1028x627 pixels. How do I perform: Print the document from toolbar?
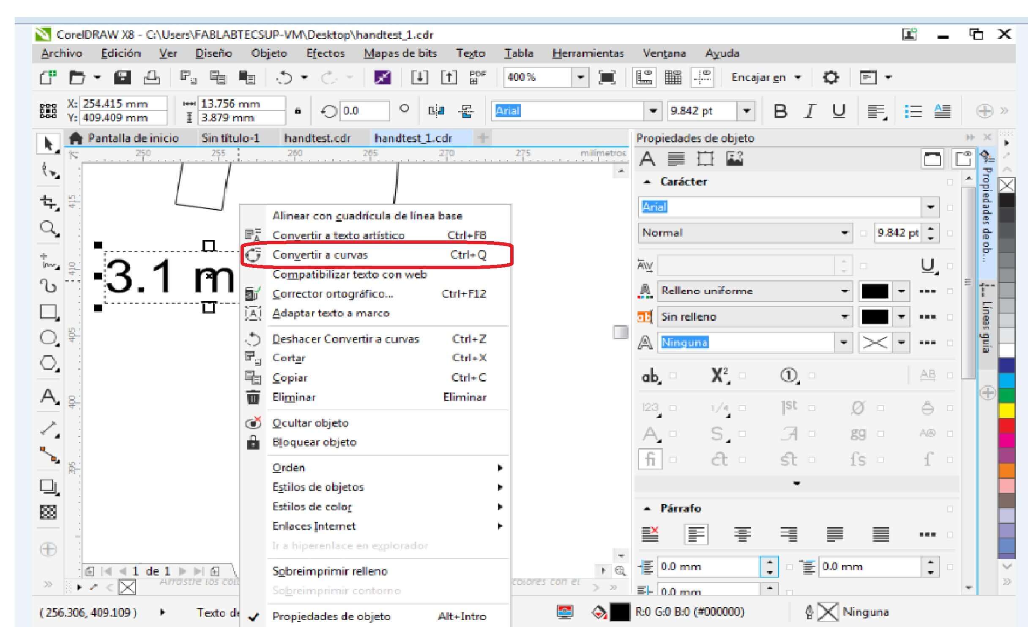[151, 77]
